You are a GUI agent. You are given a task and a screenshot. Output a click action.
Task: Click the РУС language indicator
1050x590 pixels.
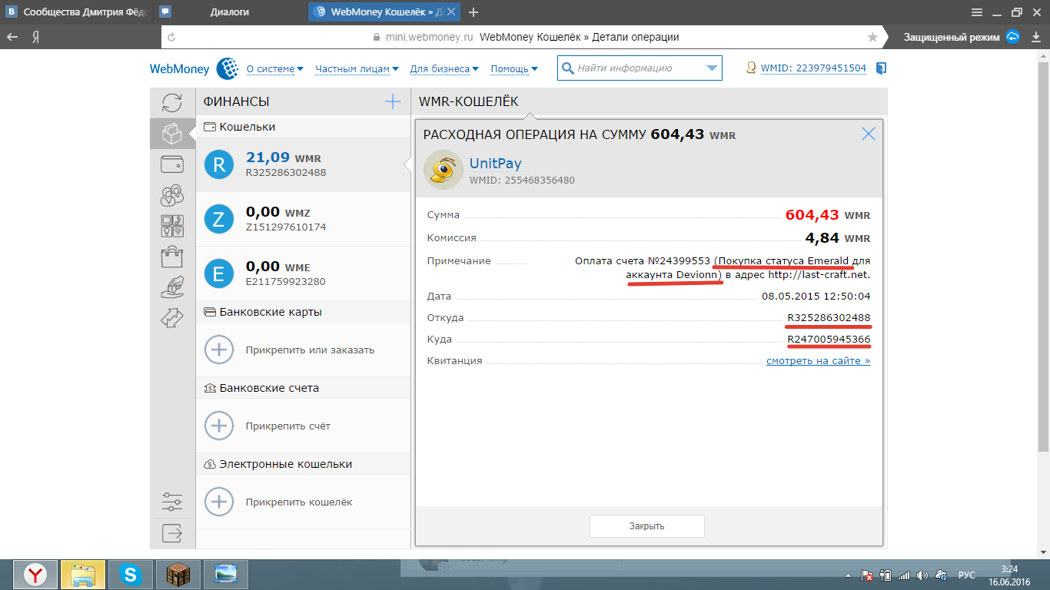tap(966, 575)
